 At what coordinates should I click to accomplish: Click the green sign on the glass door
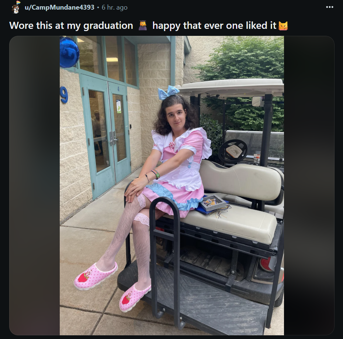click(x=119, y=107)
